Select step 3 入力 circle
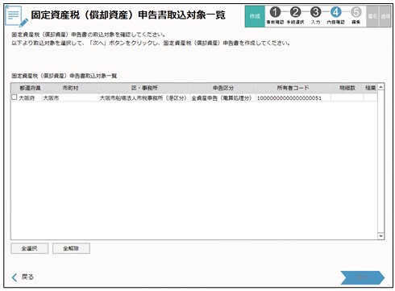Screen dimensions: 395x291 click(x=315, y=12)
